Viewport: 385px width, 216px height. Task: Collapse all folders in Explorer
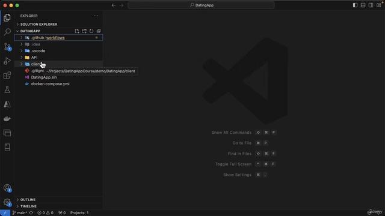pyautogui.click(x=99, y=31)
